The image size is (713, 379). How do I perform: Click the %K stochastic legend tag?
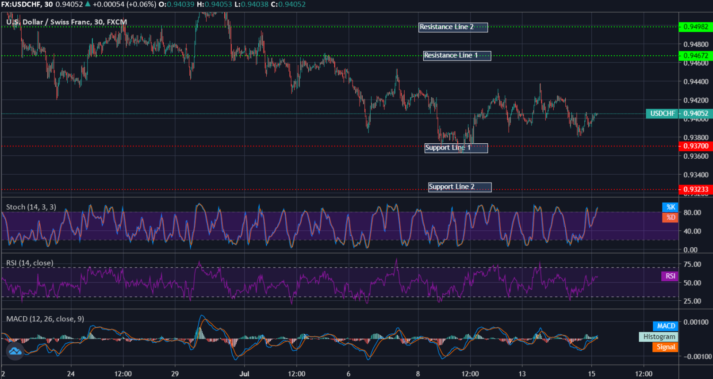pyautogui.click(x=670, y=207)
